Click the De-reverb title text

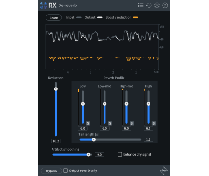(67, 6)
